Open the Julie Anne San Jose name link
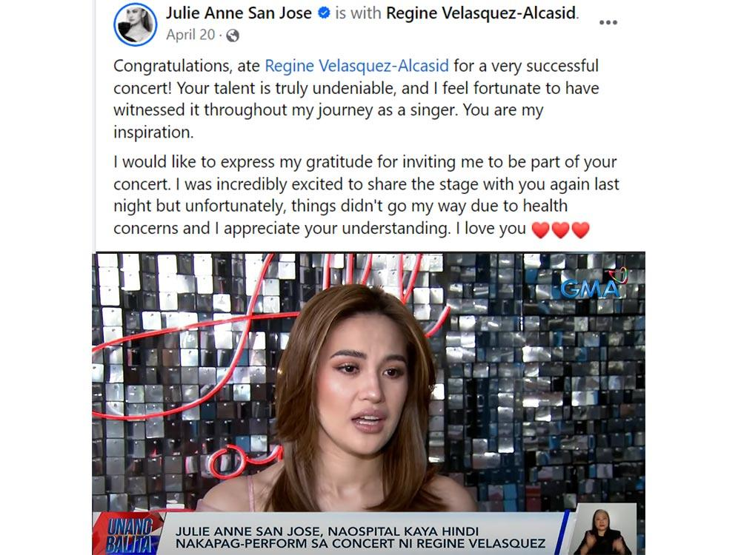741x555 pixels. (x=239, y=13)
